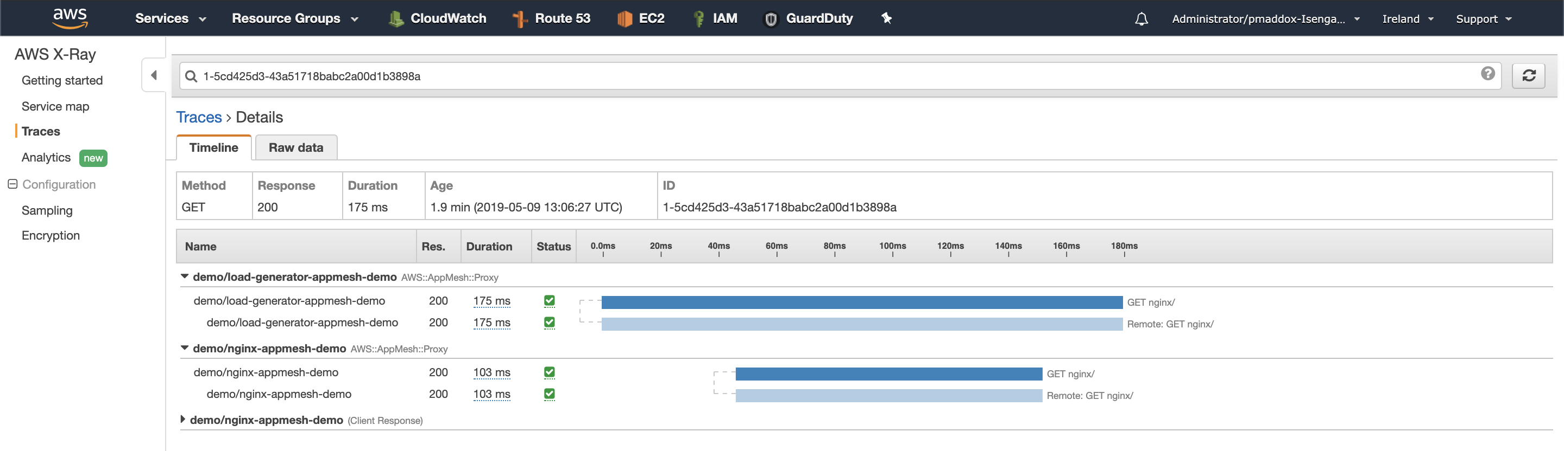The image size is (1564, 451).
Task: Click the Remote: GET nginx/ label of load-generator
Action: [x=1170, y=324]
